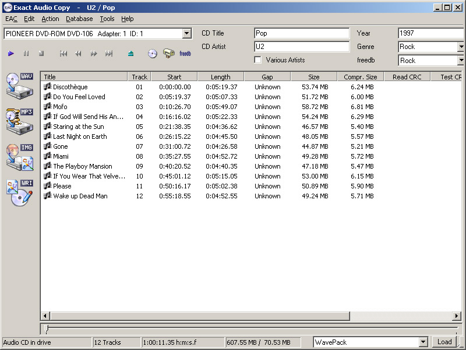Sort by the Length column header

(221, 77)
